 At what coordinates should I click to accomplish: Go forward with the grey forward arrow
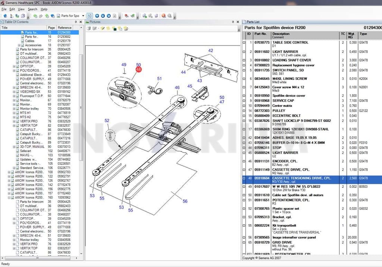click(x=41, y=16)
